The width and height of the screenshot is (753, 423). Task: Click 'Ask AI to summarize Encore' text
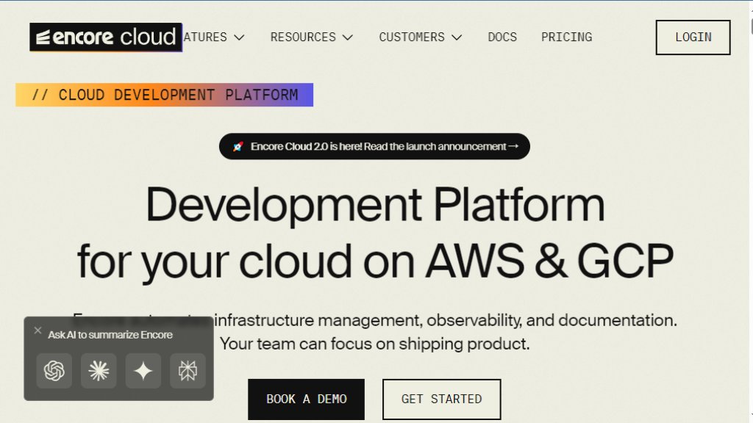(110, 335)
